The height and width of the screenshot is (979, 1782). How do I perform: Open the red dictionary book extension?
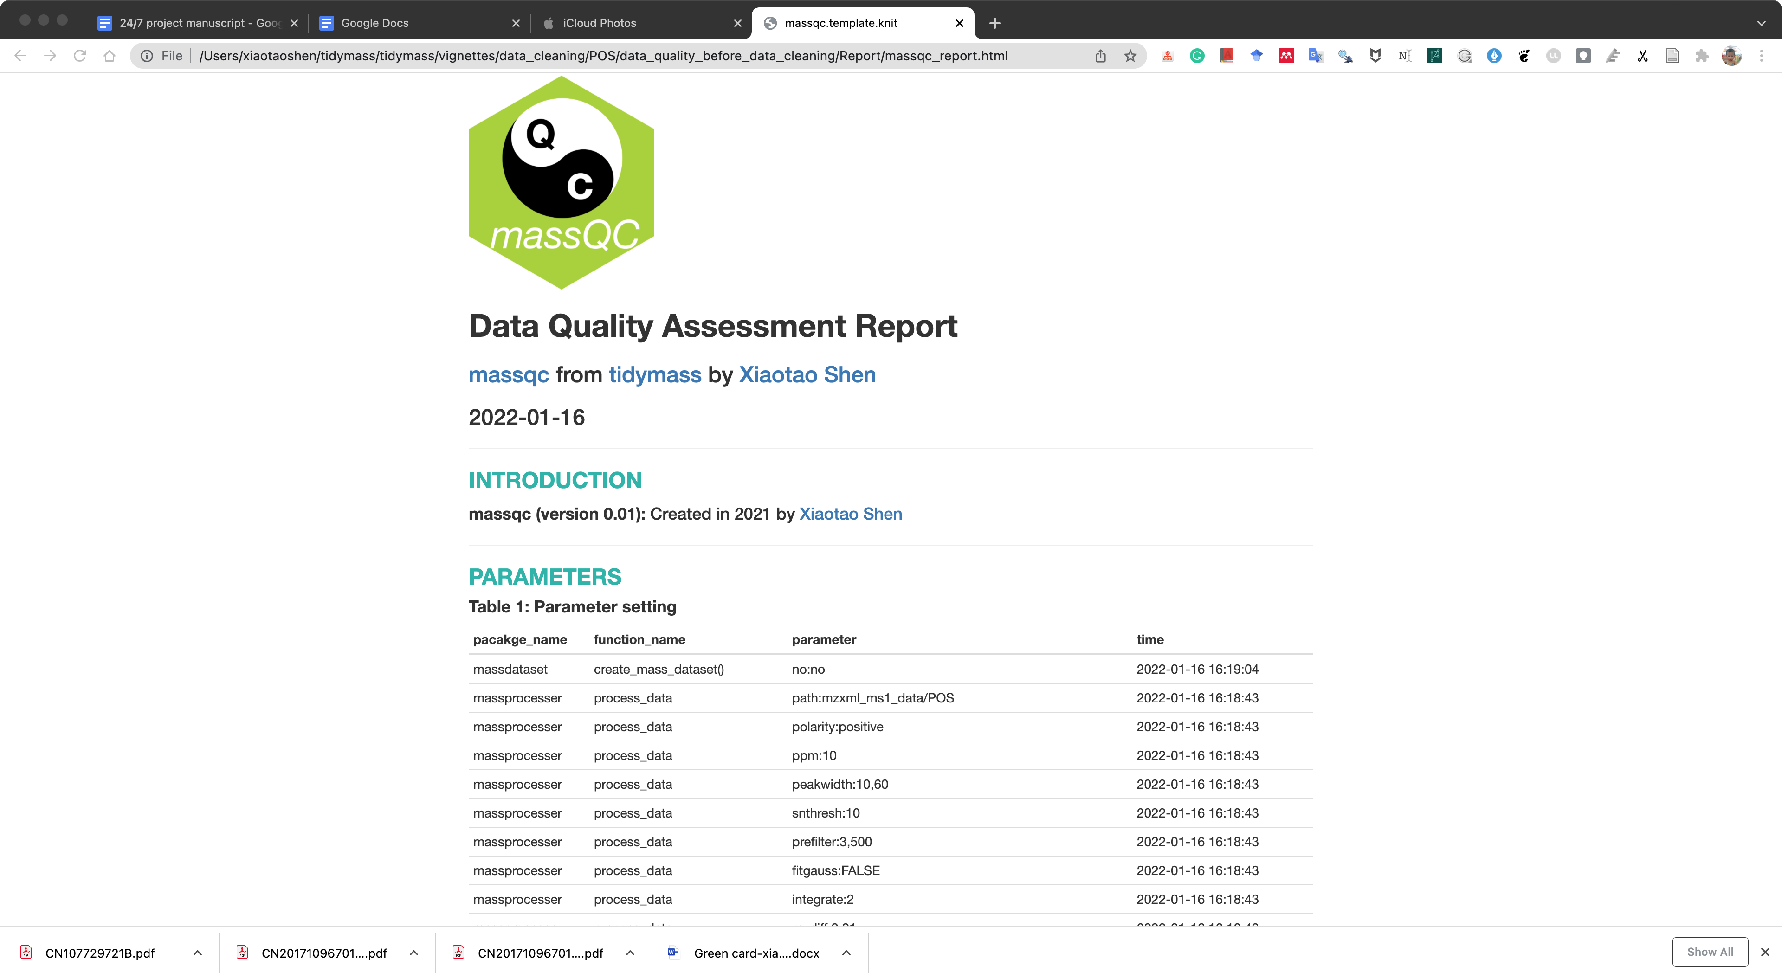[x=1227, y=56]
